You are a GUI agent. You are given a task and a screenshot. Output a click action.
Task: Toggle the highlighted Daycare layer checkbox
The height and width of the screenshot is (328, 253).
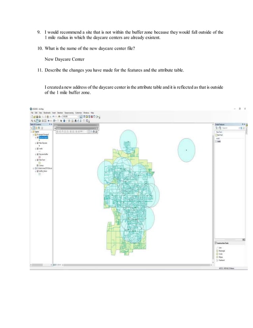click(x=38, y=137)
